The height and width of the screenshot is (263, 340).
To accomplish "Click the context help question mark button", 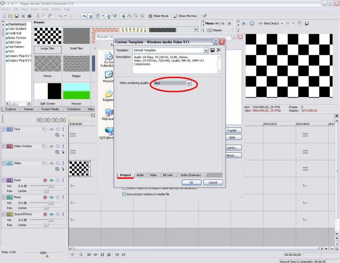I will [216, 42].
